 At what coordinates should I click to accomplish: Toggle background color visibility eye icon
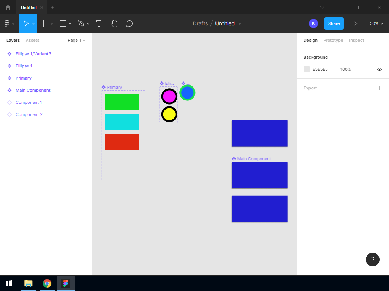380,69
